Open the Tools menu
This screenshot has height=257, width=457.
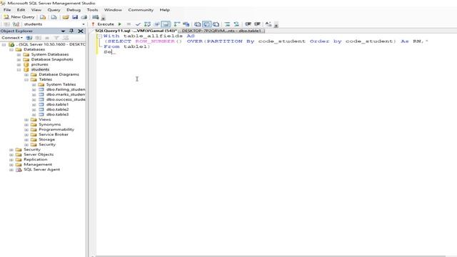(x=92, y=10)
